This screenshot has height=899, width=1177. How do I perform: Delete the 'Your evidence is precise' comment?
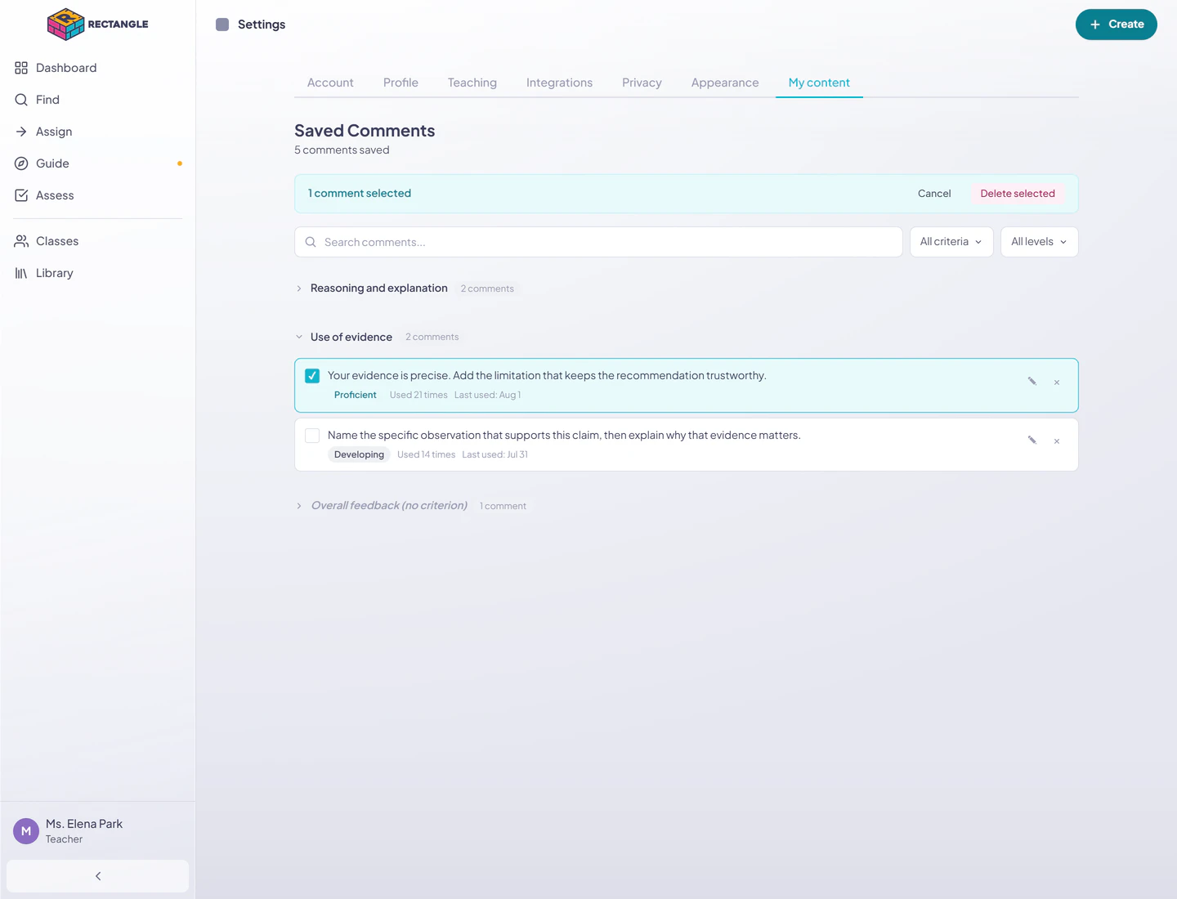click(x=1057, y=382)
